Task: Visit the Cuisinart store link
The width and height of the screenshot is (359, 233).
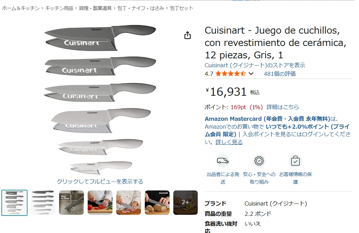Action: coord(255,65)
